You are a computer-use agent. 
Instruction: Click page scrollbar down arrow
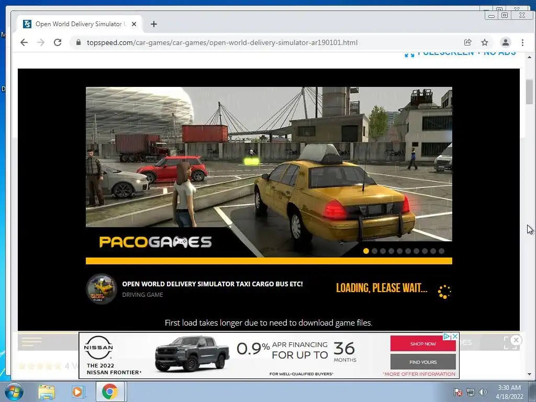click(x=530, y=374)
